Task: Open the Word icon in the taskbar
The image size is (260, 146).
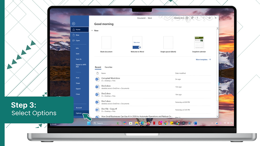Action: coord(195,123)
